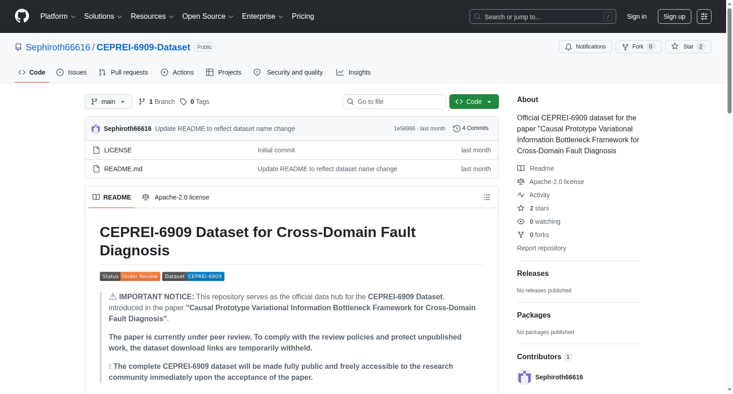Open the 1e58966 commit hash
Screen dimensions: 733x394
click(405, 129)
